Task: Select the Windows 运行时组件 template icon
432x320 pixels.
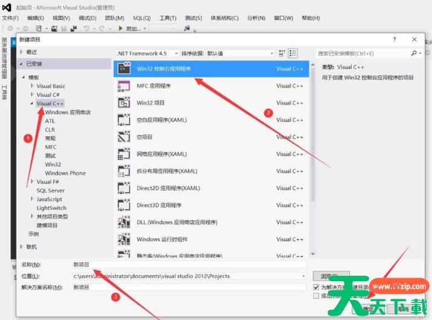Action: pyautogui.click(x=124, y=239)
